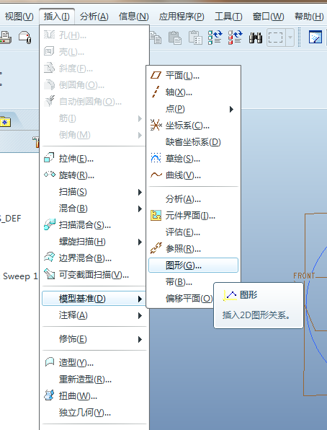Click the chain-link reference icon
Image resolution: width=327 pixels, height=430 pixels.
(156, 248)
